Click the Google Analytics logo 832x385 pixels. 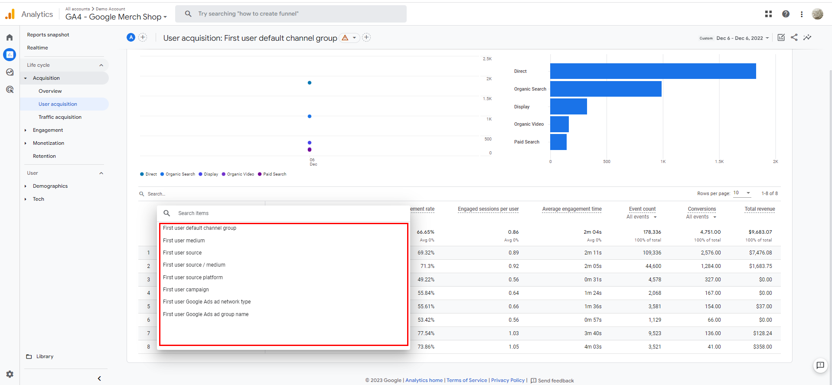coord(10,14)
